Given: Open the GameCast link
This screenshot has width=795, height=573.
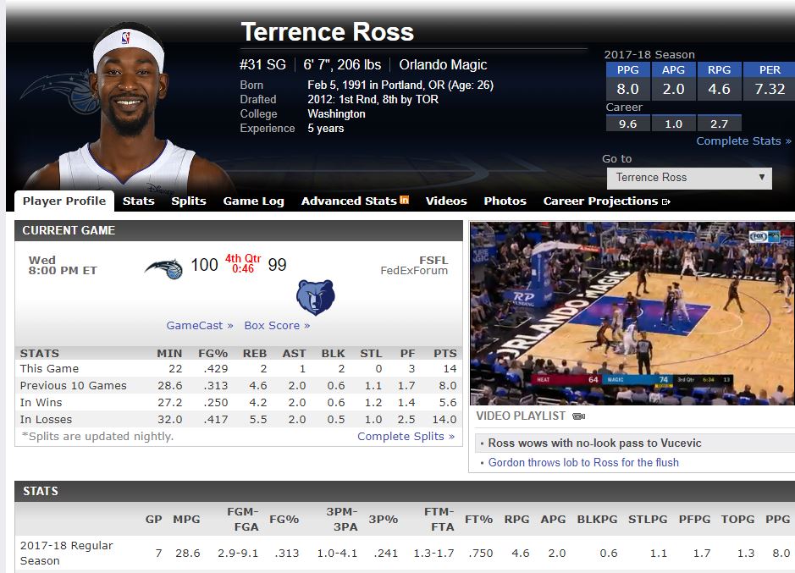Looking at the screenshot, I should (x=200, y=326).
